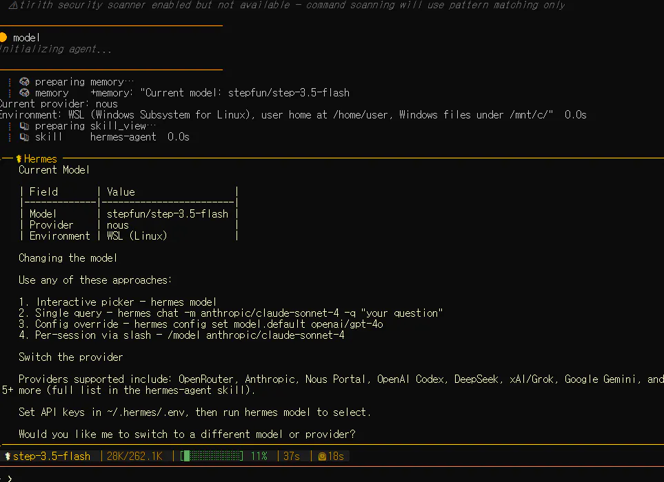Click the 'WSL (Linux)' table value

[137, 236]
